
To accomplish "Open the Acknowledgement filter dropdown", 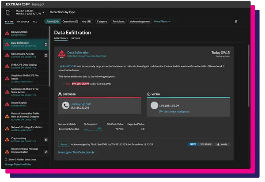I will [140, 22].
